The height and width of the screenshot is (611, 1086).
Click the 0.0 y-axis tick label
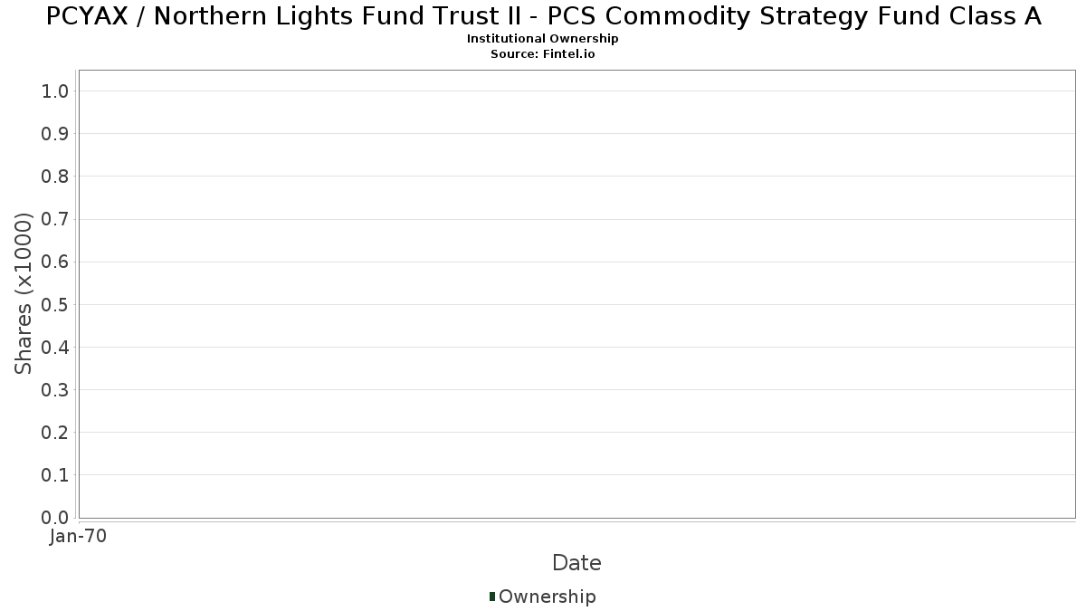[55, 518]
